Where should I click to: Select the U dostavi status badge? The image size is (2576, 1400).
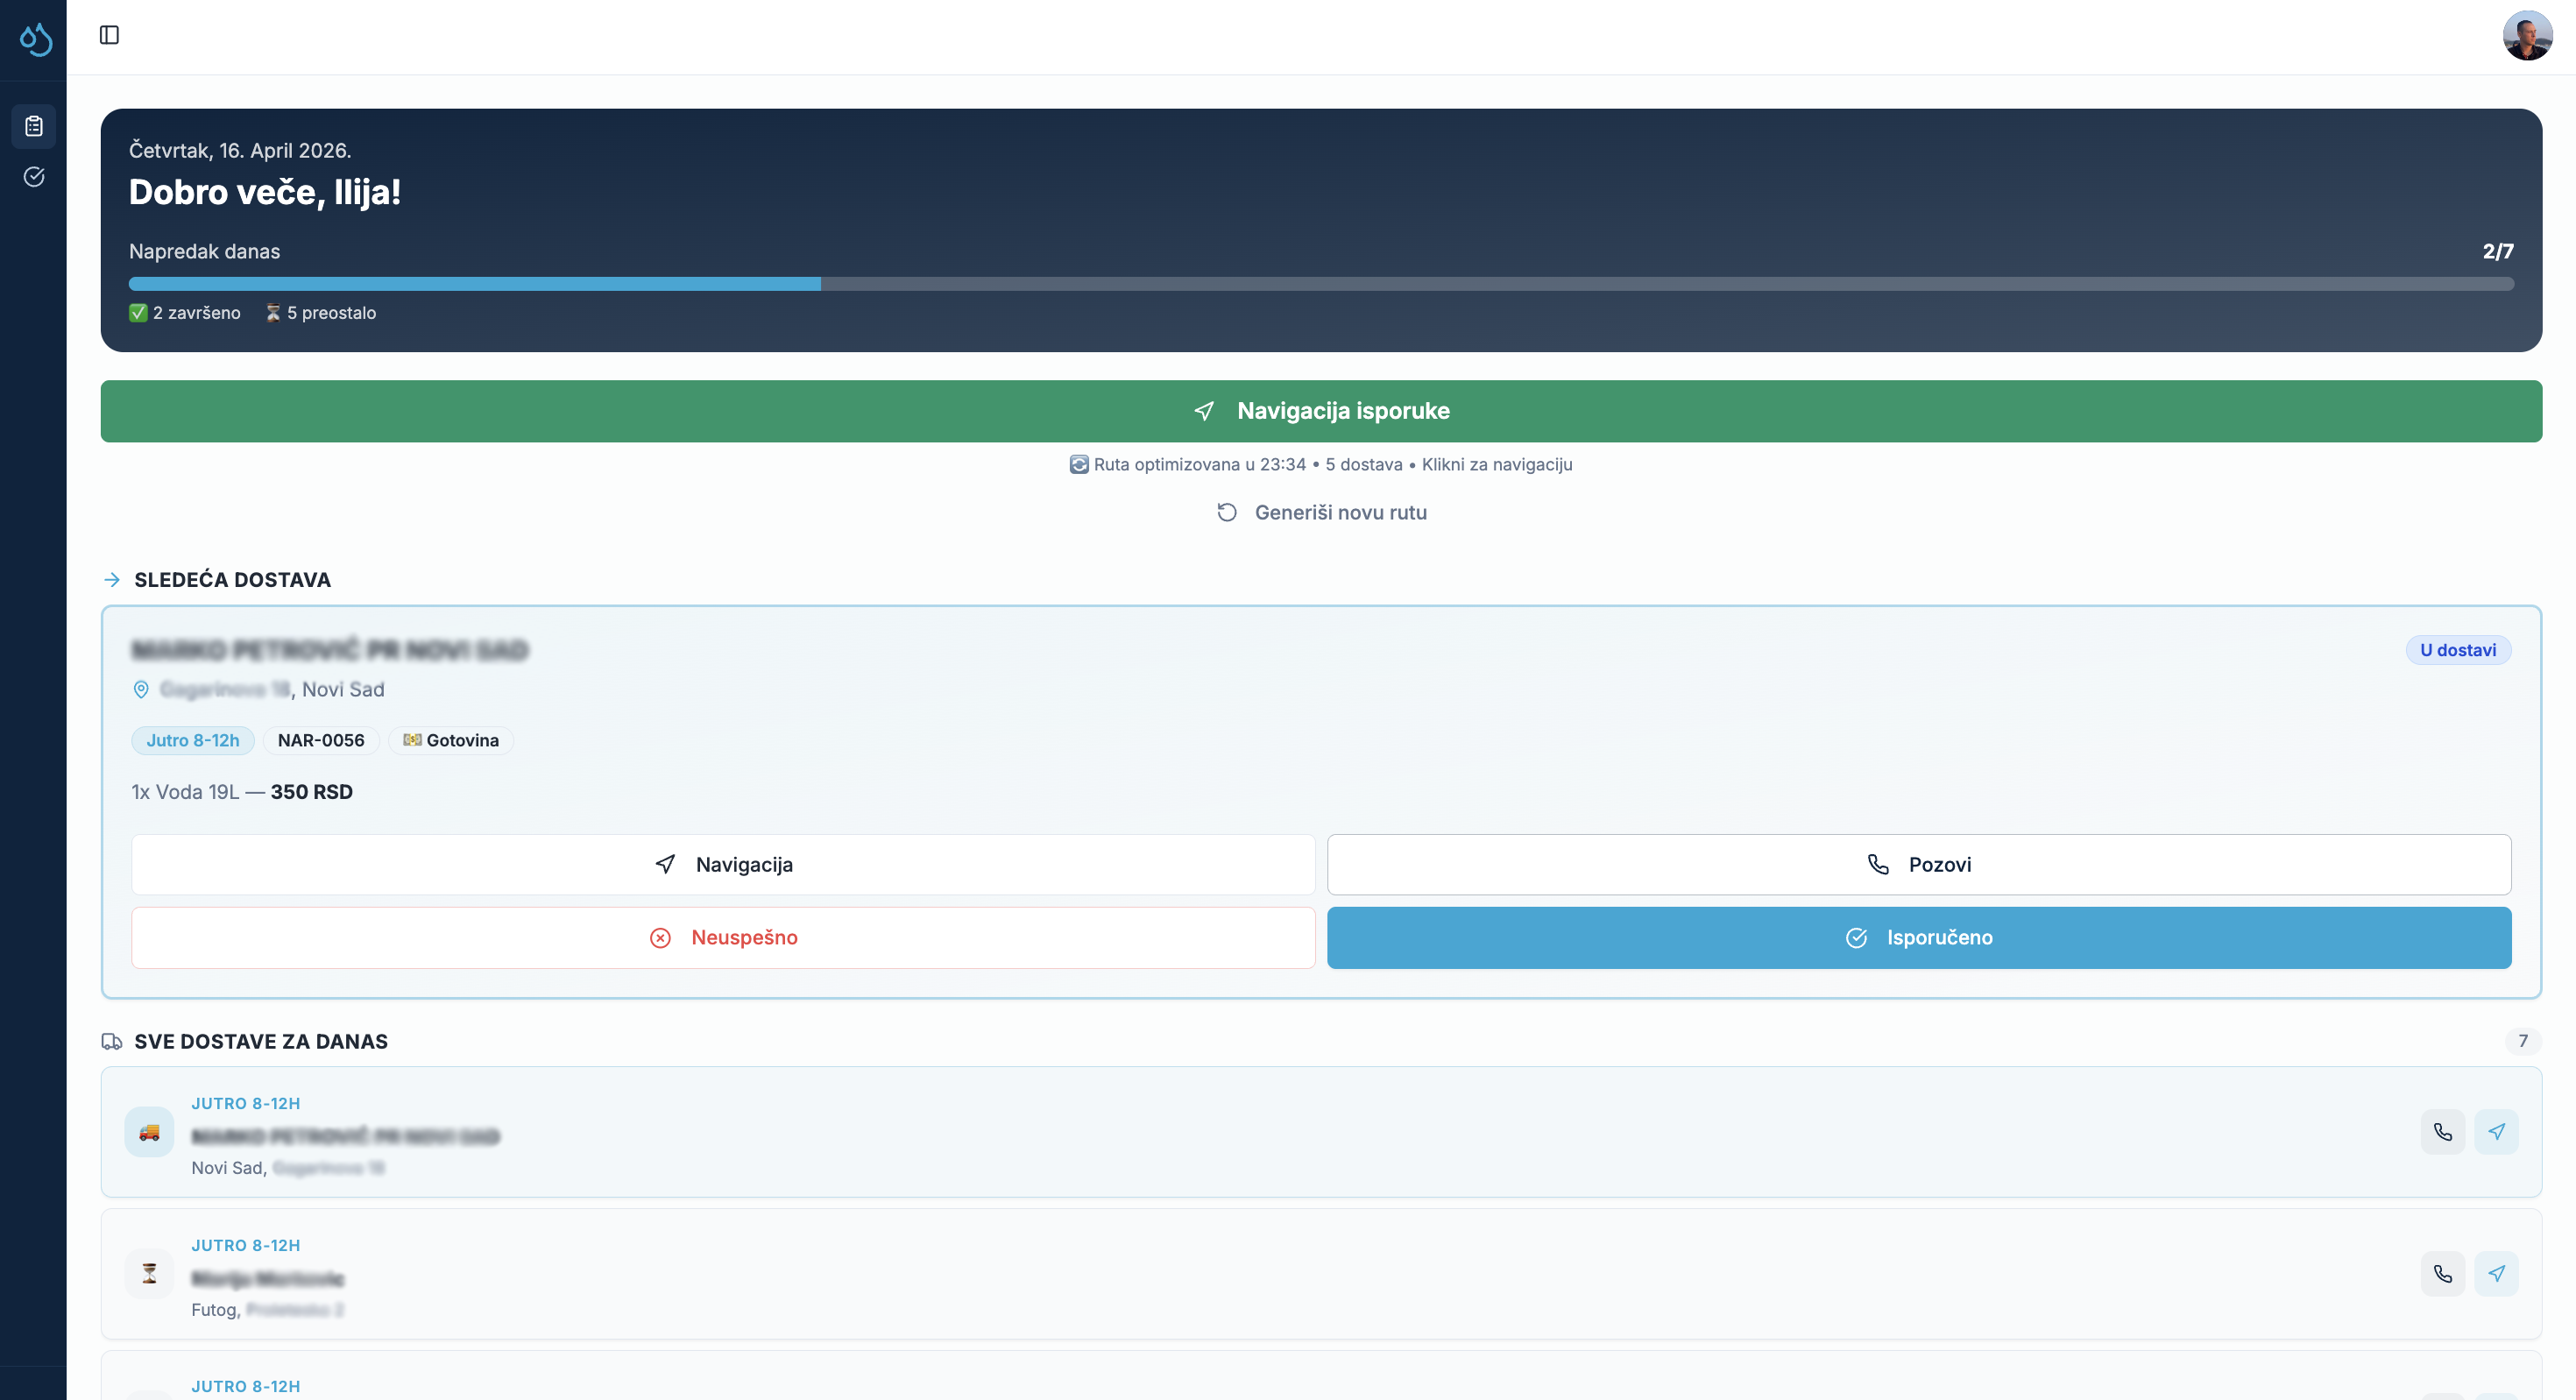2458,649
